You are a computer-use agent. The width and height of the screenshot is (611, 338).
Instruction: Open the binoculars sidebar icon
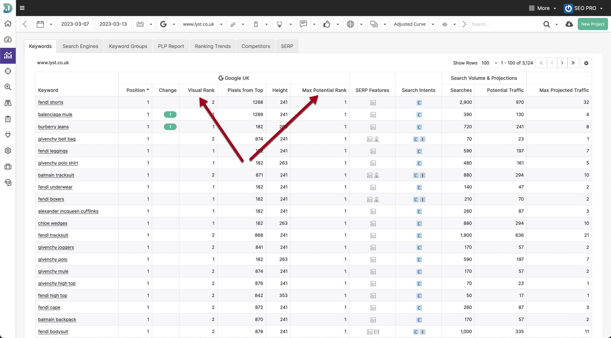pos(8,103)
